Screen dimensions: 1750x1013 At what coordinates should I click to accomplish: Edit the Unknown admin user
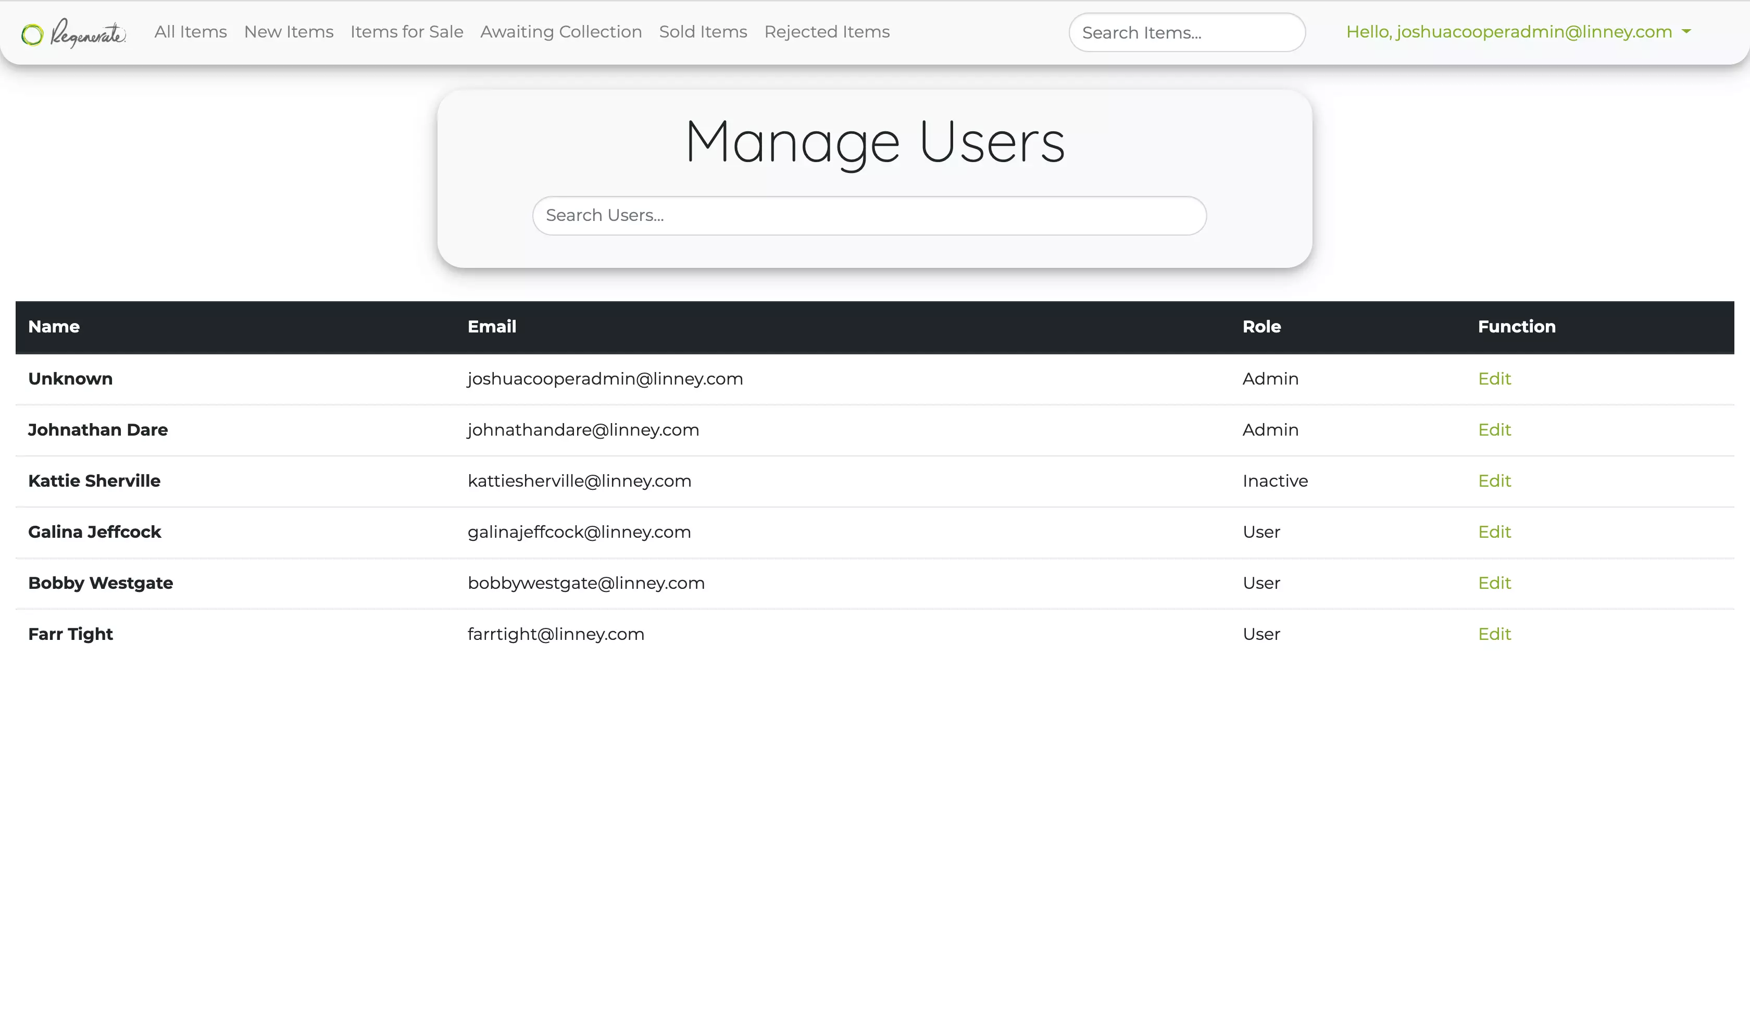(x=1495, y=379)
